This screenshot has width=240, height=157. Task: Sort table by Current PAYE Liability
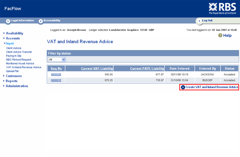point(147,68)
